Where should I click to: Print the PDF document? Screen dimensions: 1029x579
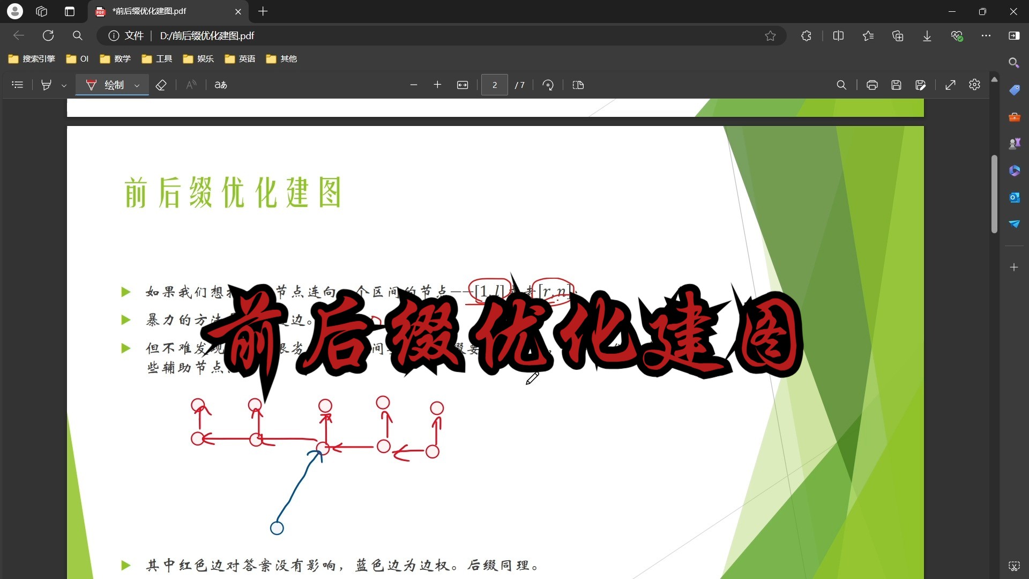(872, 85)
